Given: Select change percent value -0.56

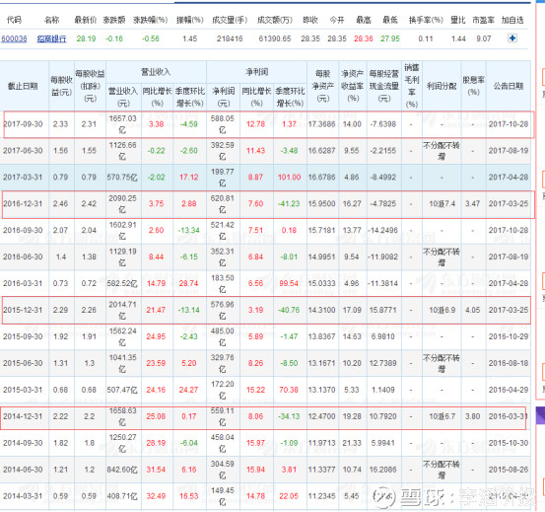Looking at the screenshot, I should 151,38.
